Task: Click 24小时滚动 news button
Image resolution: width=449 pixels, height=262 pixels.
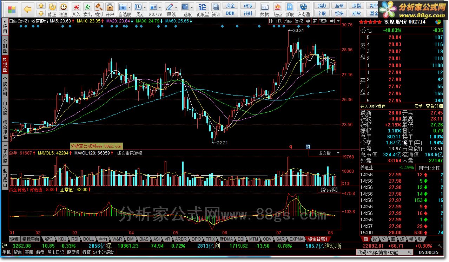Action: click(x=104, y=252)
